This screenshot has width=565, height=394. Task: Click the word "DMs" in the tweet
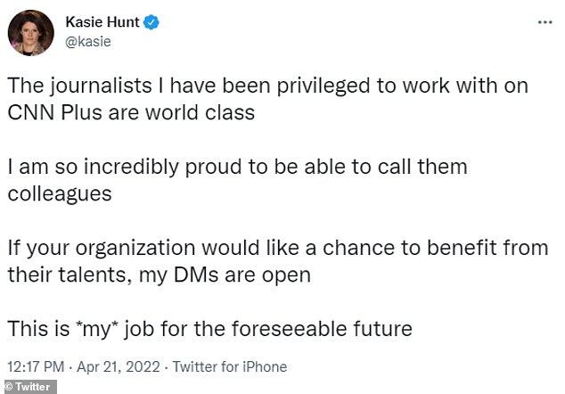[x=196, y=275]
